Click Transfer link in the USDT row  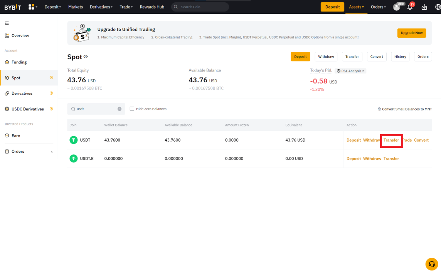click(x=391, y=140)
